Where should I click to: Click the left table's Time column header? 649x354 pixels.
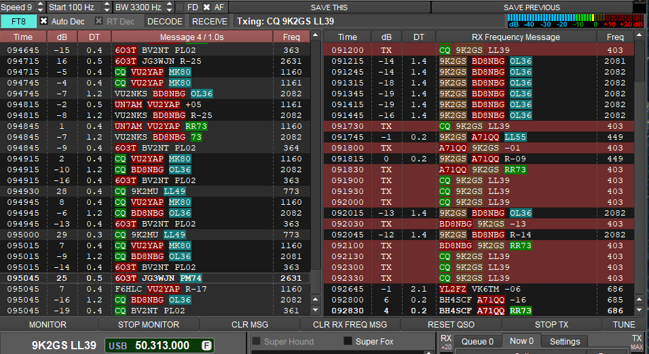pyautogui.click(x=23, y=37)
